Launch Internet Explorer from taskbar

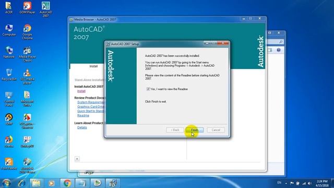coord(21,183)
